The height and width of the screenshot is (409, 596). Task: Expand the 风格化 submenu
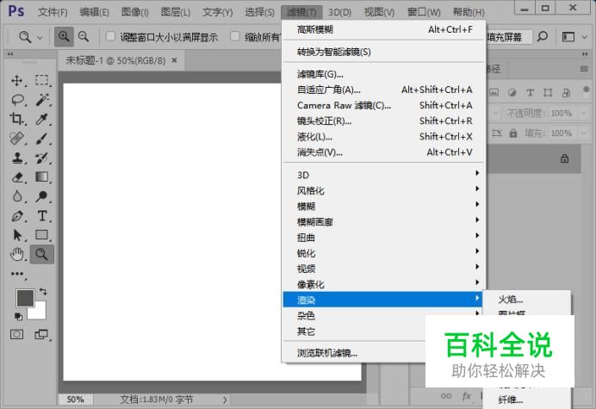(384, 190)
